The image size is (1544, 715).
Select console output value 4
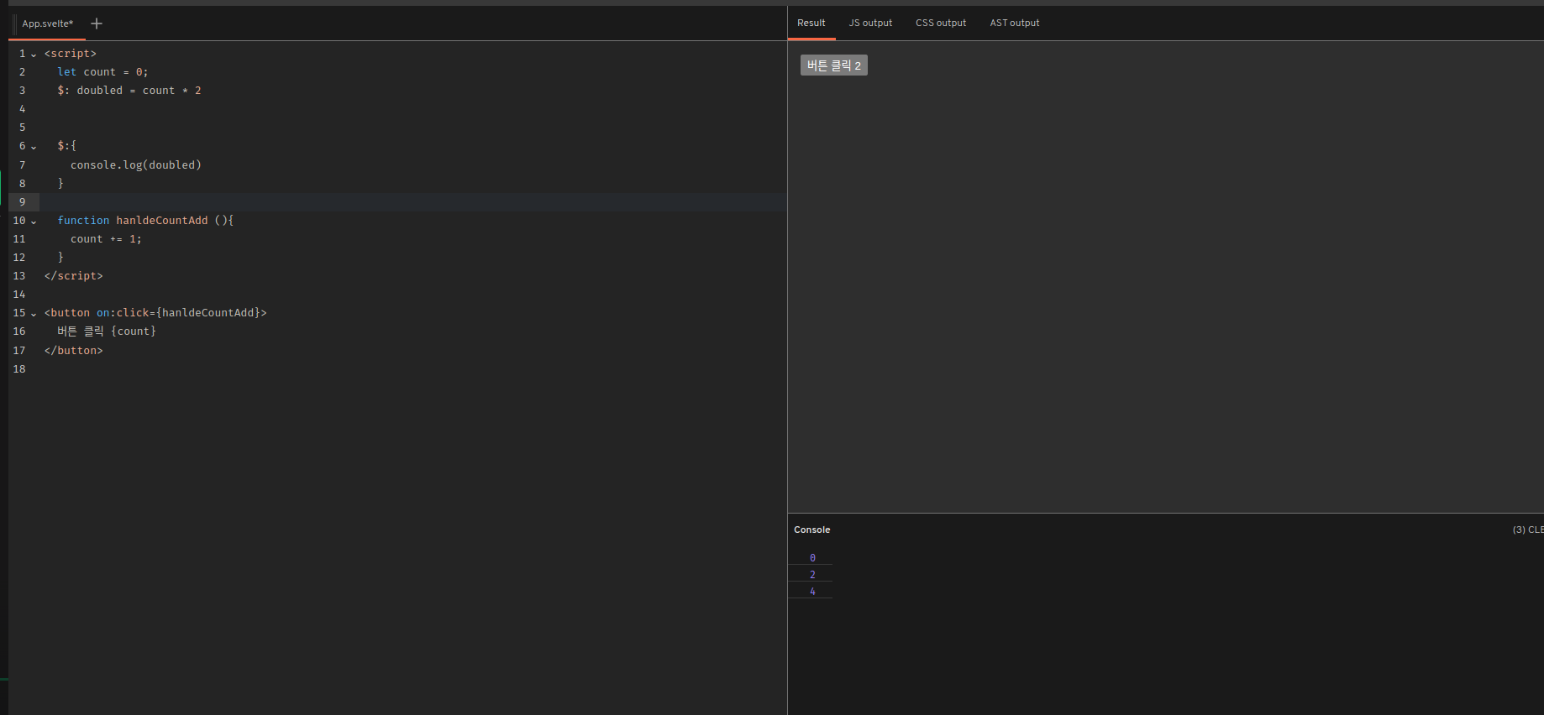pos(812,591)
